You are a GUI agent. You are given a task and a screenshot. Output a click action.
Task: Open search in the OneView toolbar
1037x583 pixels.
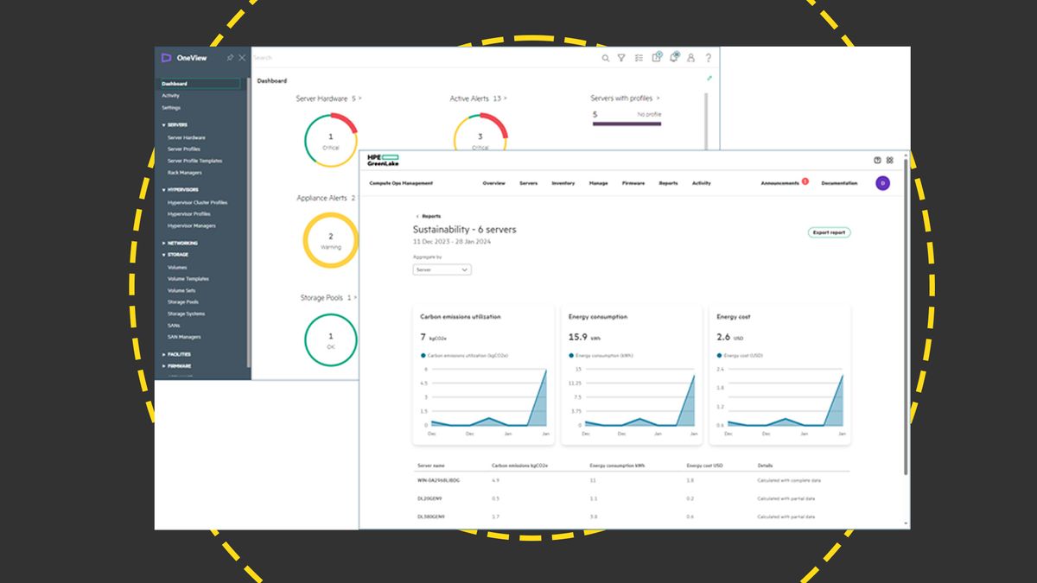tap(606, 58)
